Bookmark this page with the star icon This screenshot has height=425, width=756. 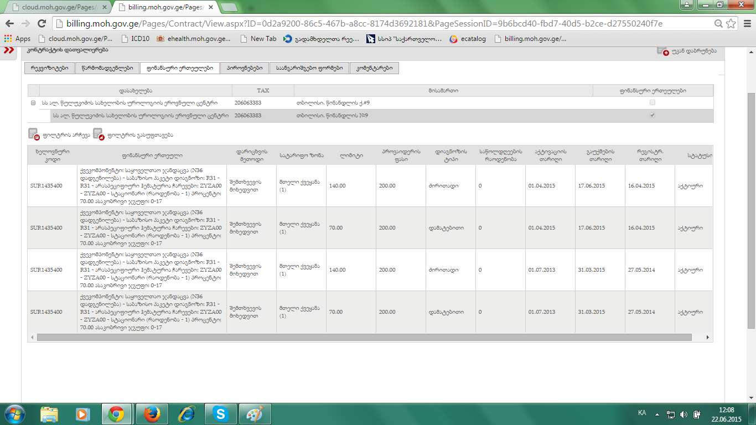pyautogui.click(x=731, y=24)
